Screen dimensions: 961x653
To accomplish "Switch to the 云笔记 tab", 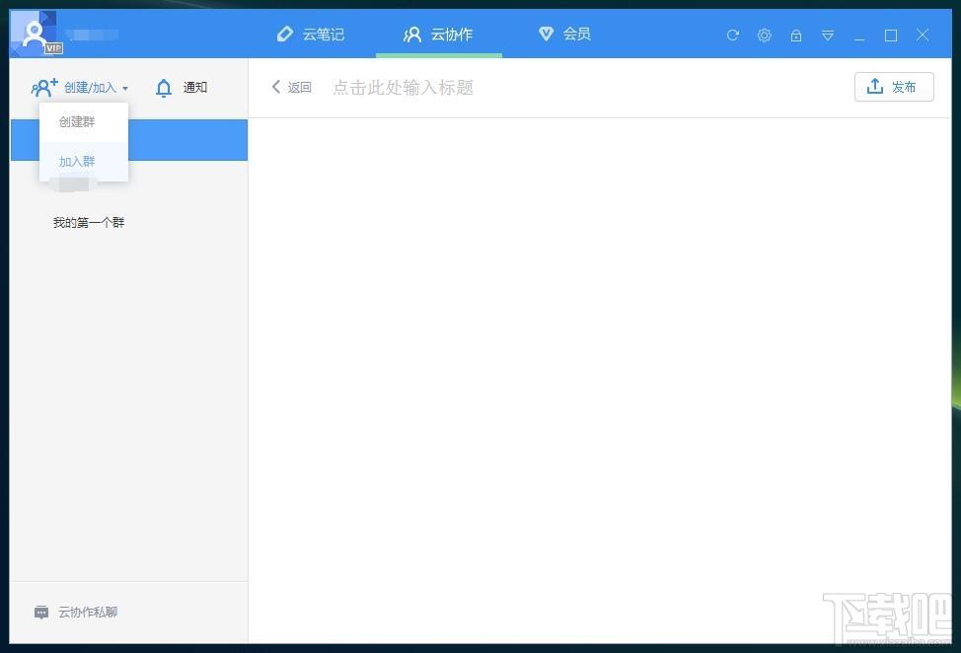I will pyautogui.click(x=311, y=34).
